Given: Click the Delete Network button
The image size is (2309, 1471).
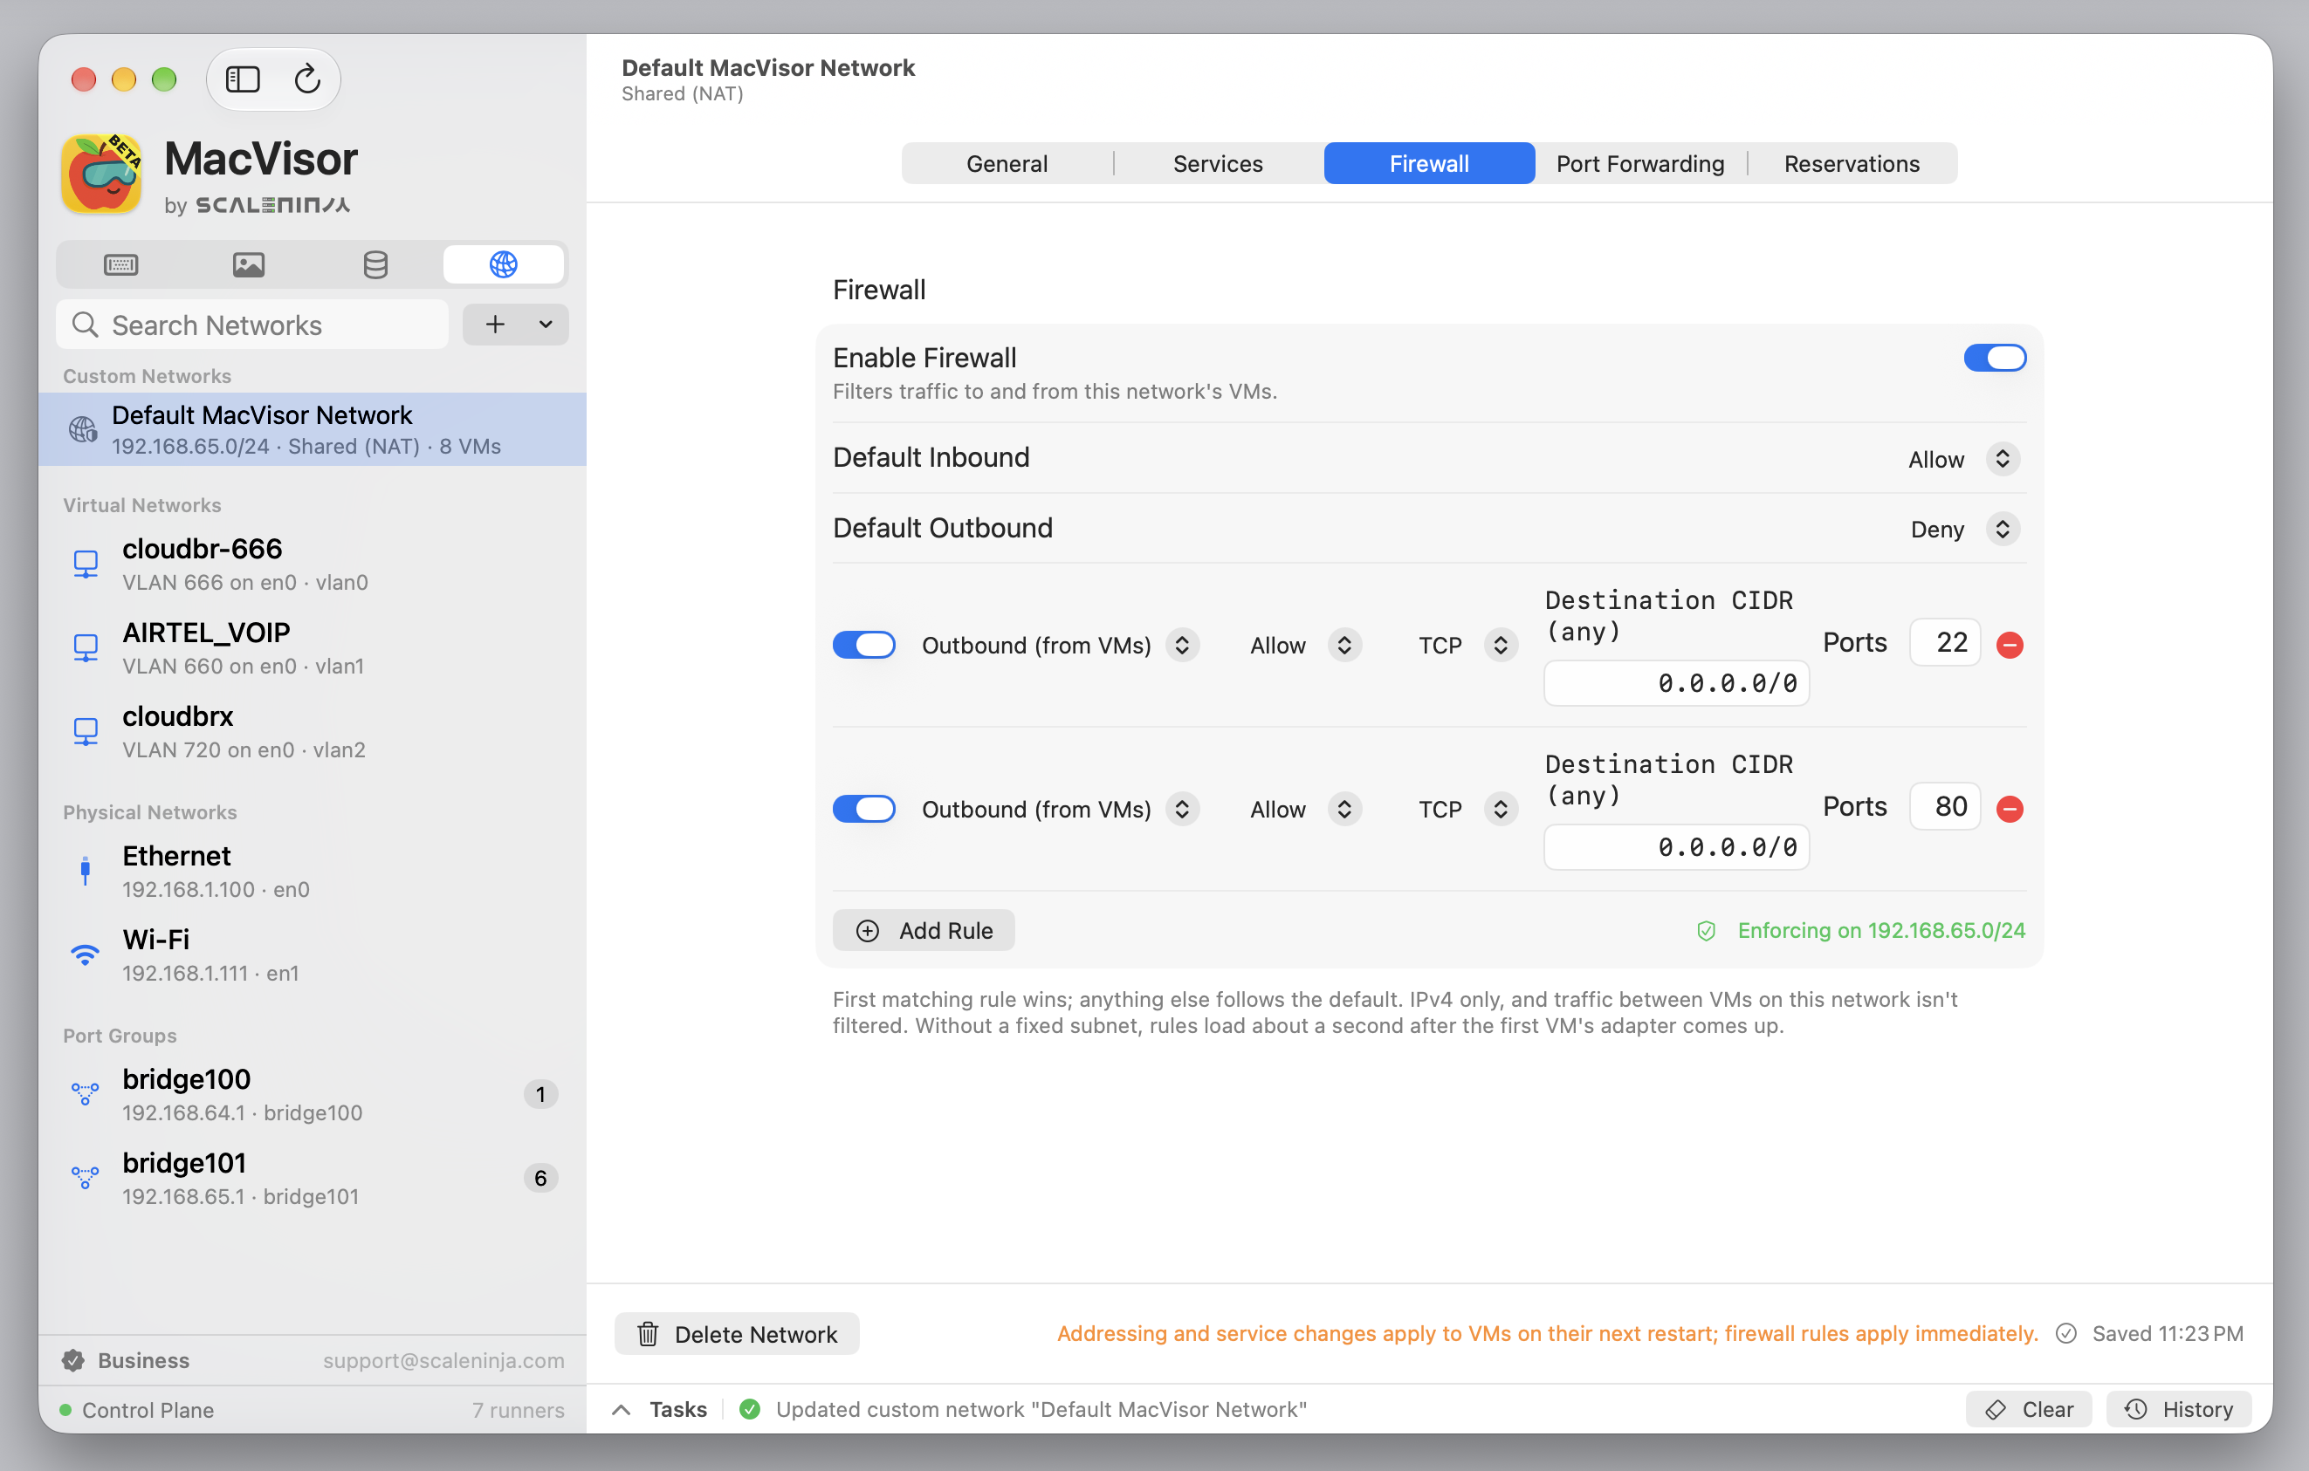Looking at the screenshot, I should 737,1333.
